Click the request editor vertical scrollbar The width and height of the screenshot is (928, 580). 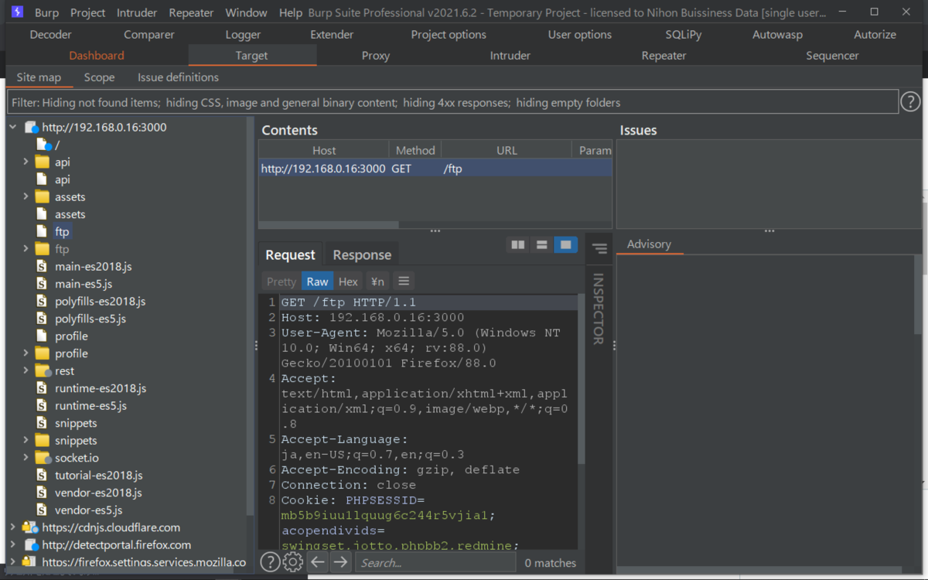(581, 379)
